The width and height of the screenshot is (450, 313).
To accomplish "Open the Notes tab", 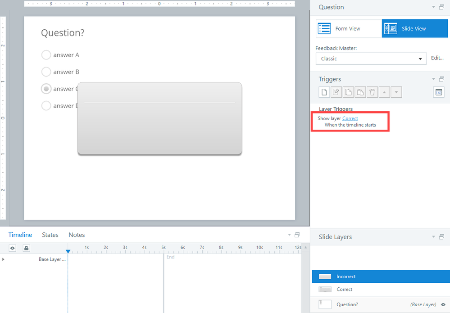I will (x=77, y=235).
